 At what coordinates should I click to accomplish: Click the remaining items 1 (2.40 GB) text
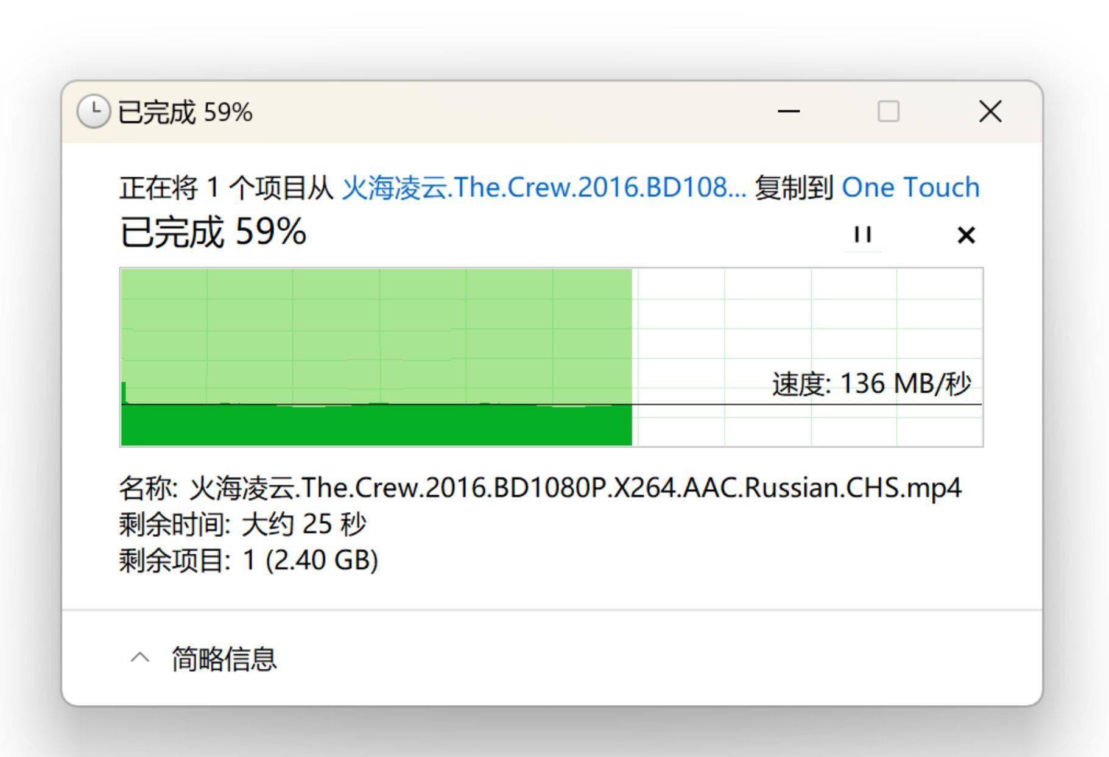tap(311, 560)
